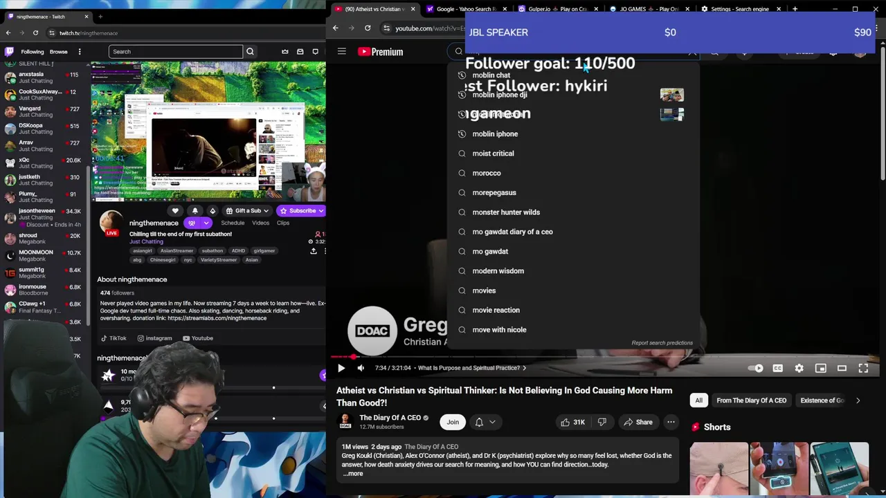
Task: Select 'moist critical' search suggestion
Action: 572,154
